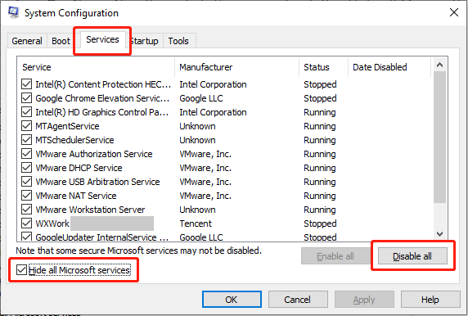This screenshot has height=316, width=468.
Task: Confirm with the OK button
Action: click(232, 300)
